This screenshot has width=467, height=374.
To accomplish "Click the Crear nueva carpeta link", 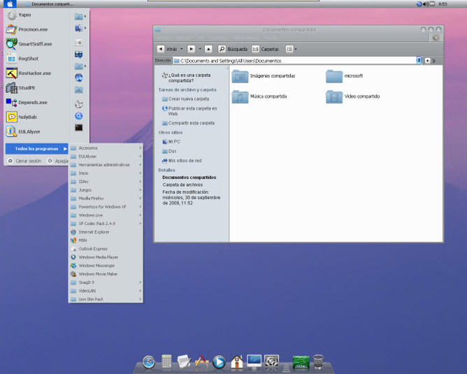I will coord(189,99).
